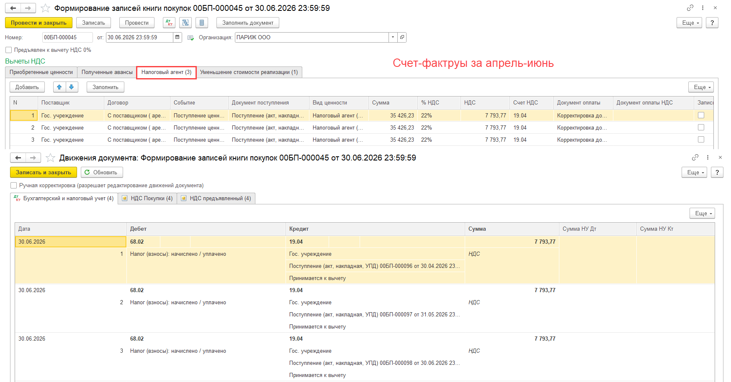Close the Движения документа window
The width and height of the screenshot is (731, 382).
pyautogui.click(x=720, y=158)
